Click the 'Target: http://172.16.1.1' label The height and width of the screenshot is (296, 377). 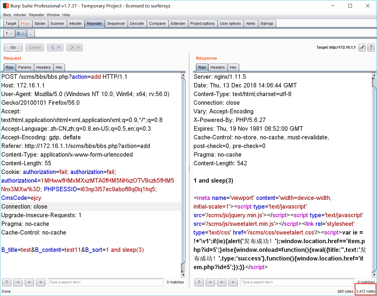pos(336,47)
